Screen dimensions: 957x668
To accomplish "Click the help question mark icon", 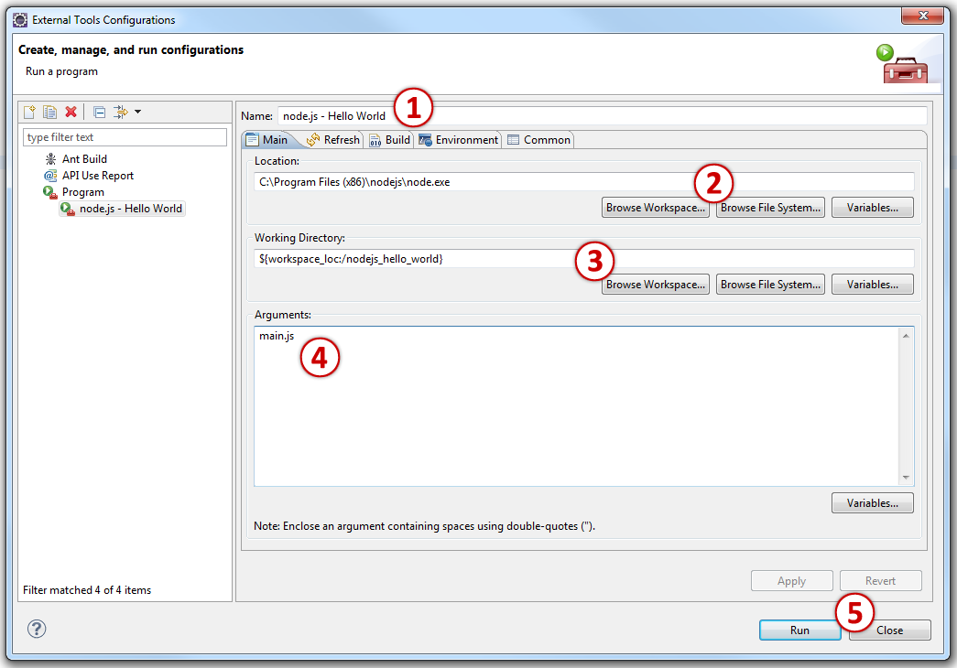I will tap(37, 629).
